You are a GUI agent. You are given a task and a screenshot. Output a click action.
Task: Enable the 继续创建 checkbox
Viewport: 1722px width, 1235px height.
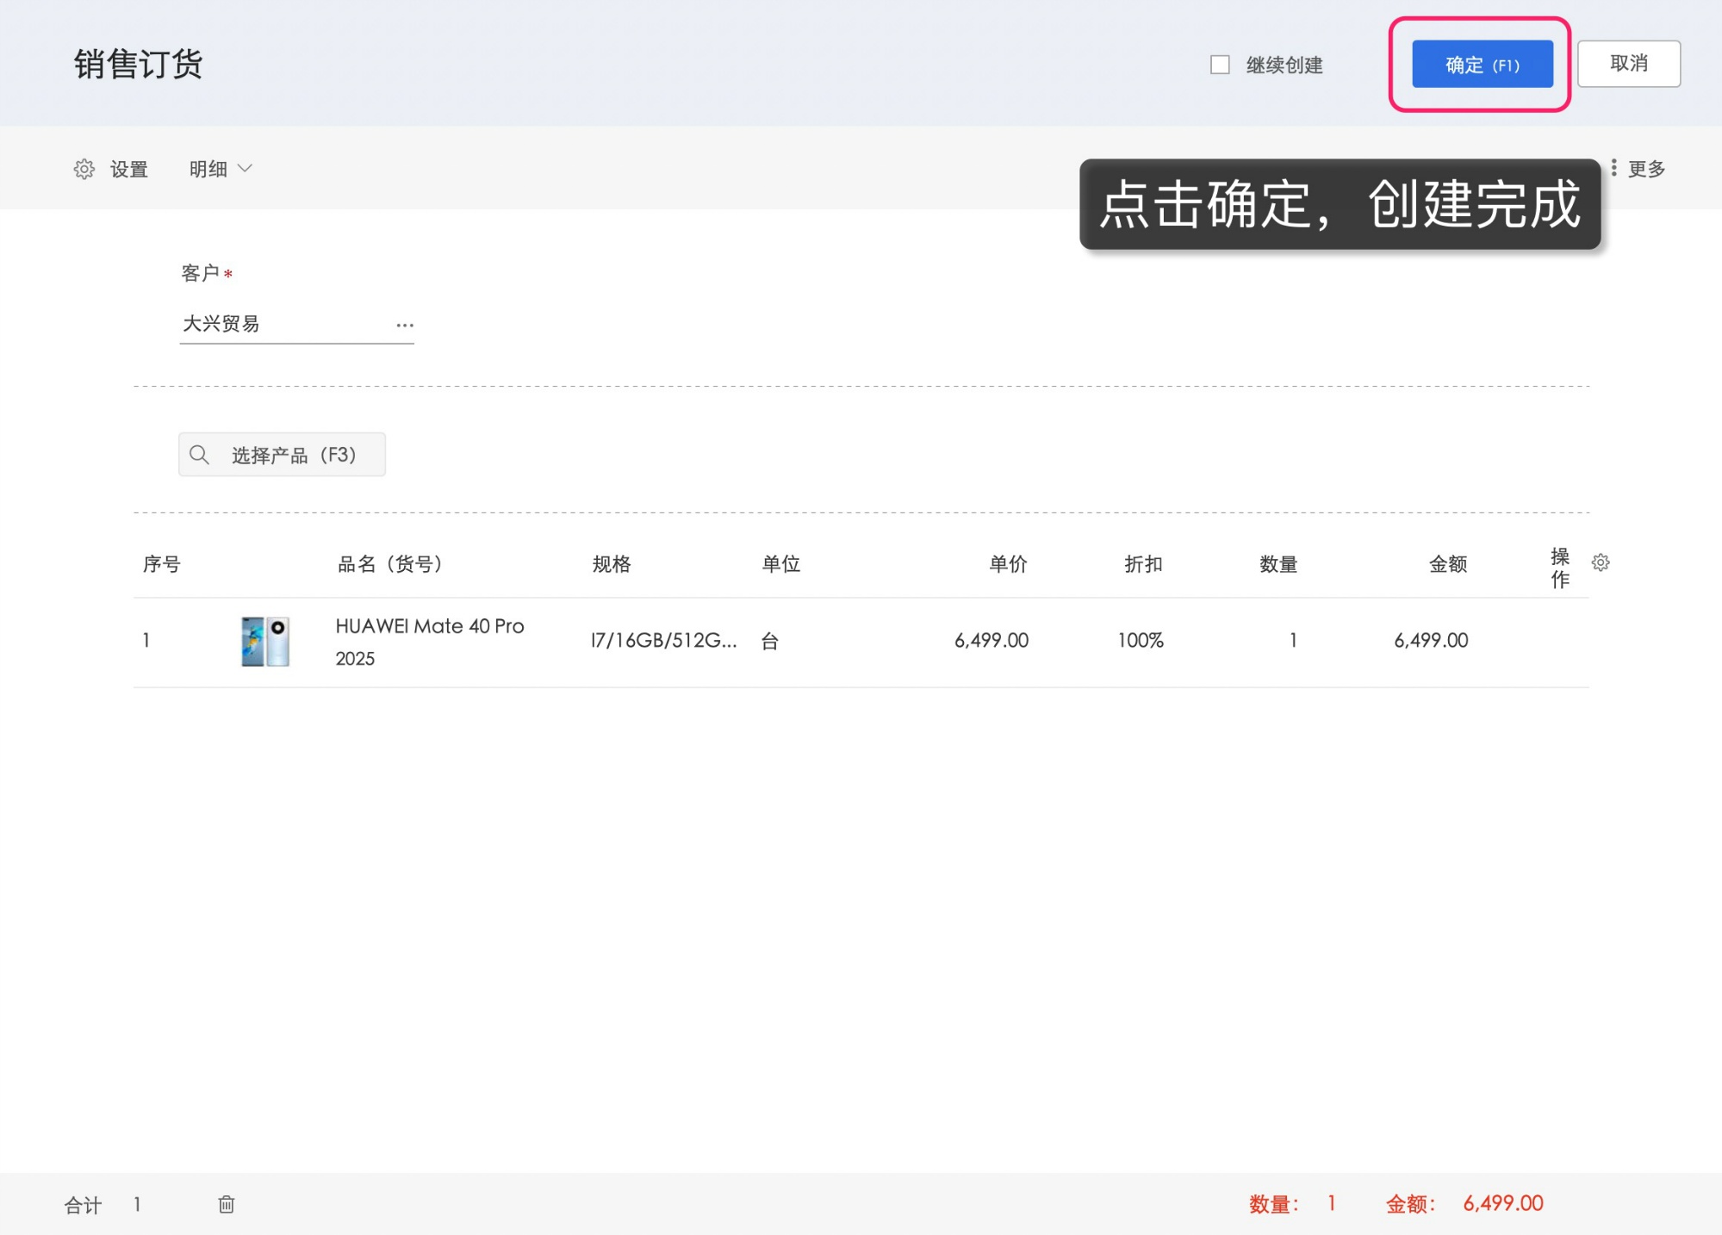[1220, 65]
